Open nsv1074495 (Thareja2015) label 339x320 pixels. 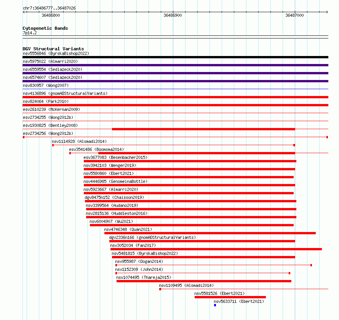pos(144,277)
